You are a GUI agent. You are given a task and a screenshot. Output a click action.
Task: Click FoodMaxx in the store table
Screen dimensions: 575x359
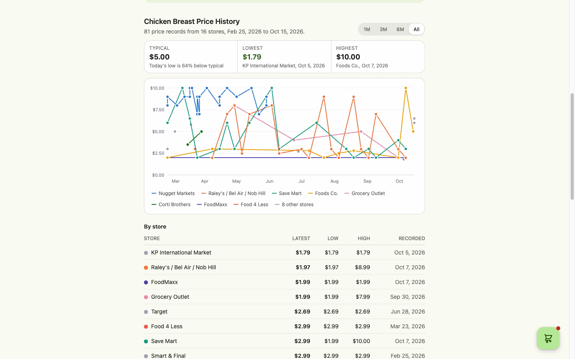point(164,282)
